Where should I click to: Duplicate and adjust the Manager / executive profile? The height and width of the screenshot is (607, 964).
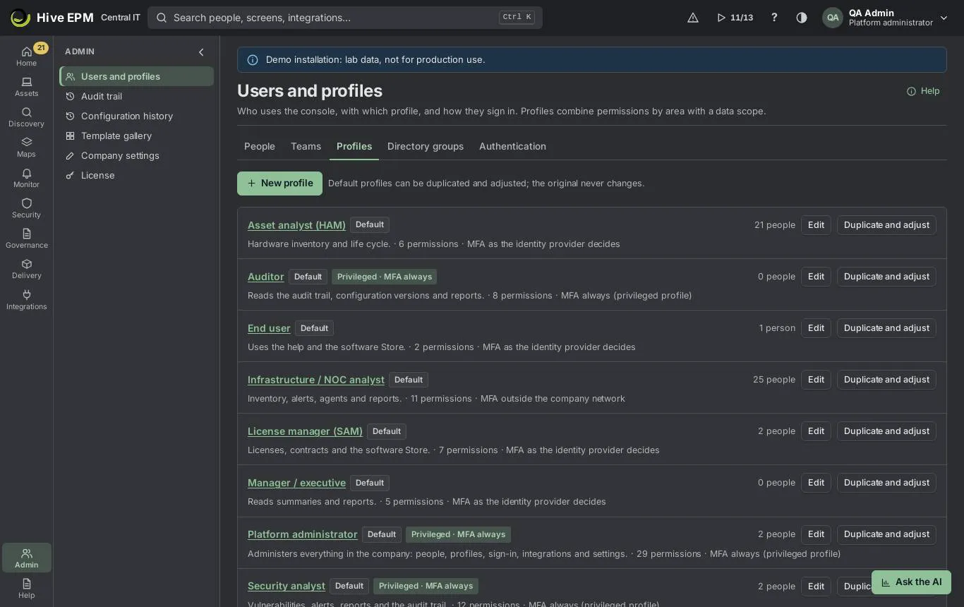(x=886, y=483)
